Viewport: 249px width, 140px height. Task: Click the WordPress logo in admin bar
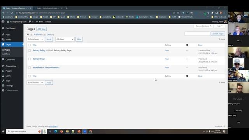[x=3, y=22]
